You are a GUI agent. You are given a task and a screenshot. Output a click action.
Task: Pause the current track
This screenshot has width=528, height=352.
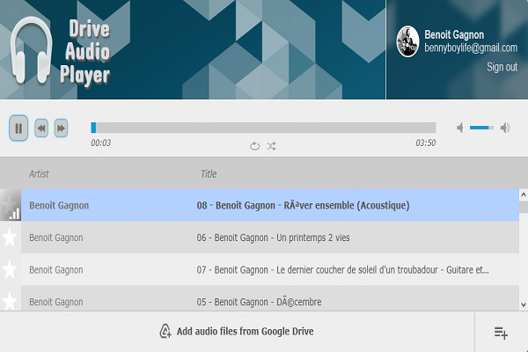18,128
